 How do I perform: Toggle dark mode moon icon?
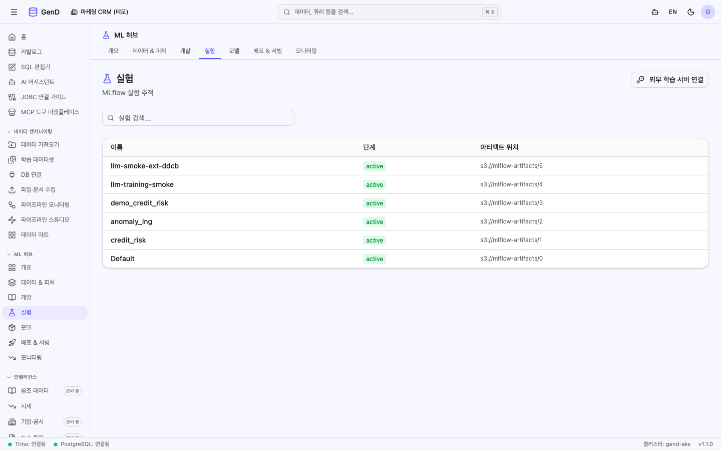tap(691, 12)
